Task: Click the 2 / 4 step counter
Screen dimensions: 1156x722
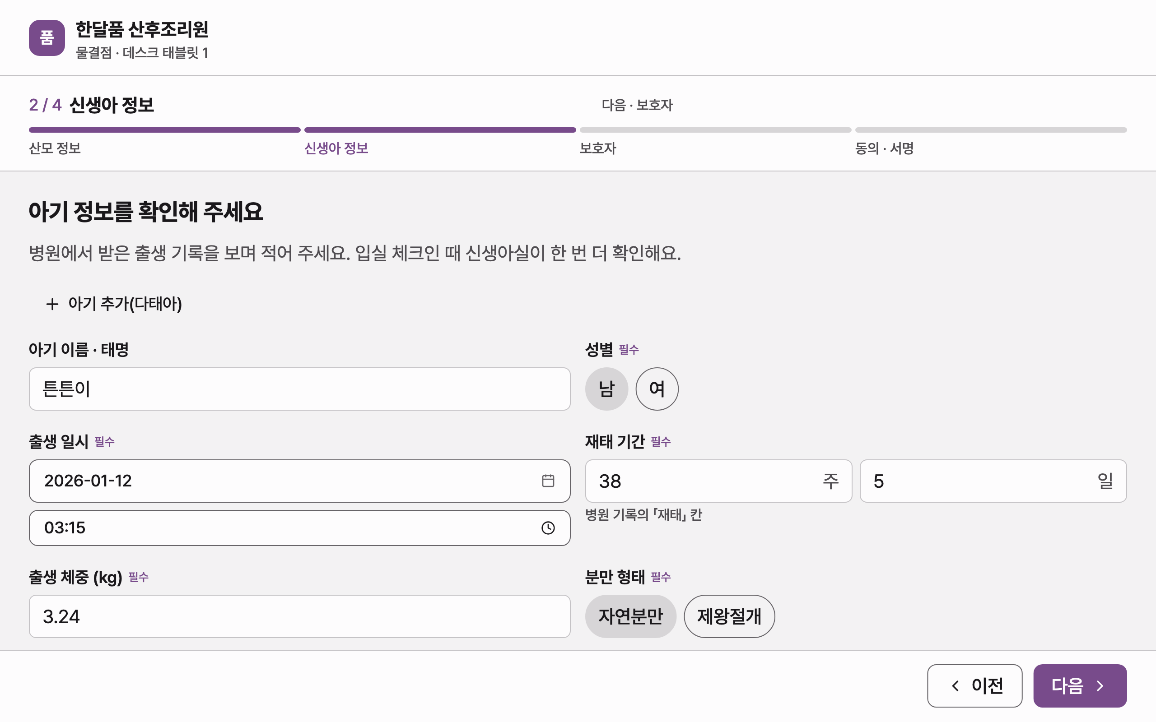Action: (45, 105)
